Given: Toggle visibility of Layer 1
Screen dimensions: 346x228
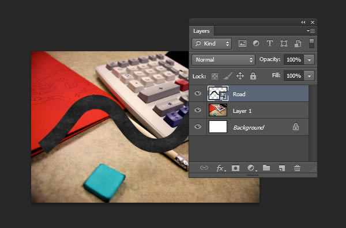Looking at the screenshot, I should click(198, 110).
